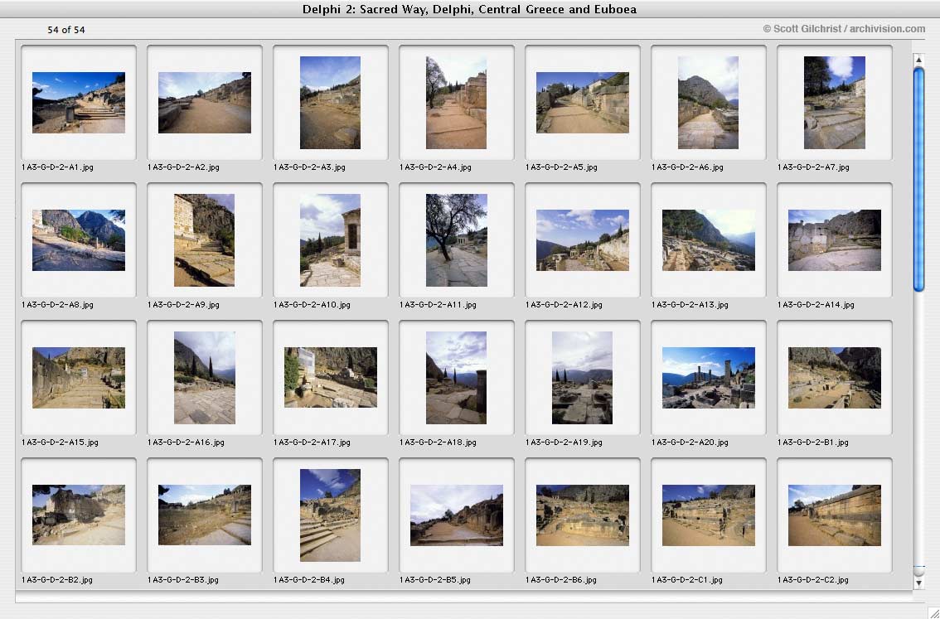Screen dimensions: 940x619
Task: View the 1A3-G-D-2-A16.jpg image
Action: click(x=205, y=378)
